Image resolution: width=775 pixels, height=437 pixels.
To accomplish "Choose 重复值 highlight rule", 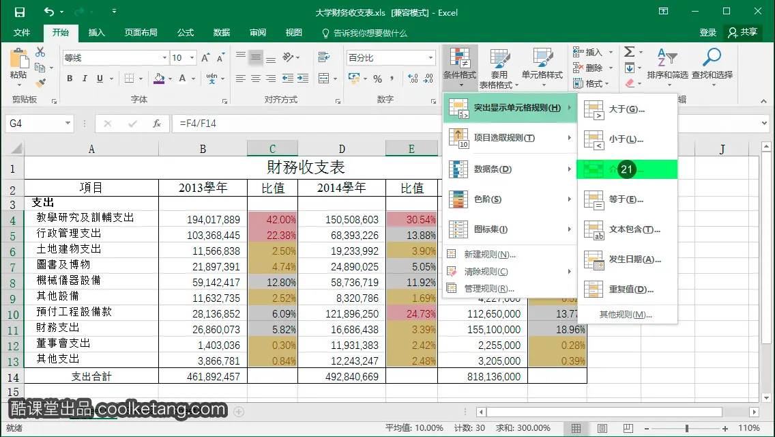I will click(627, 290).
